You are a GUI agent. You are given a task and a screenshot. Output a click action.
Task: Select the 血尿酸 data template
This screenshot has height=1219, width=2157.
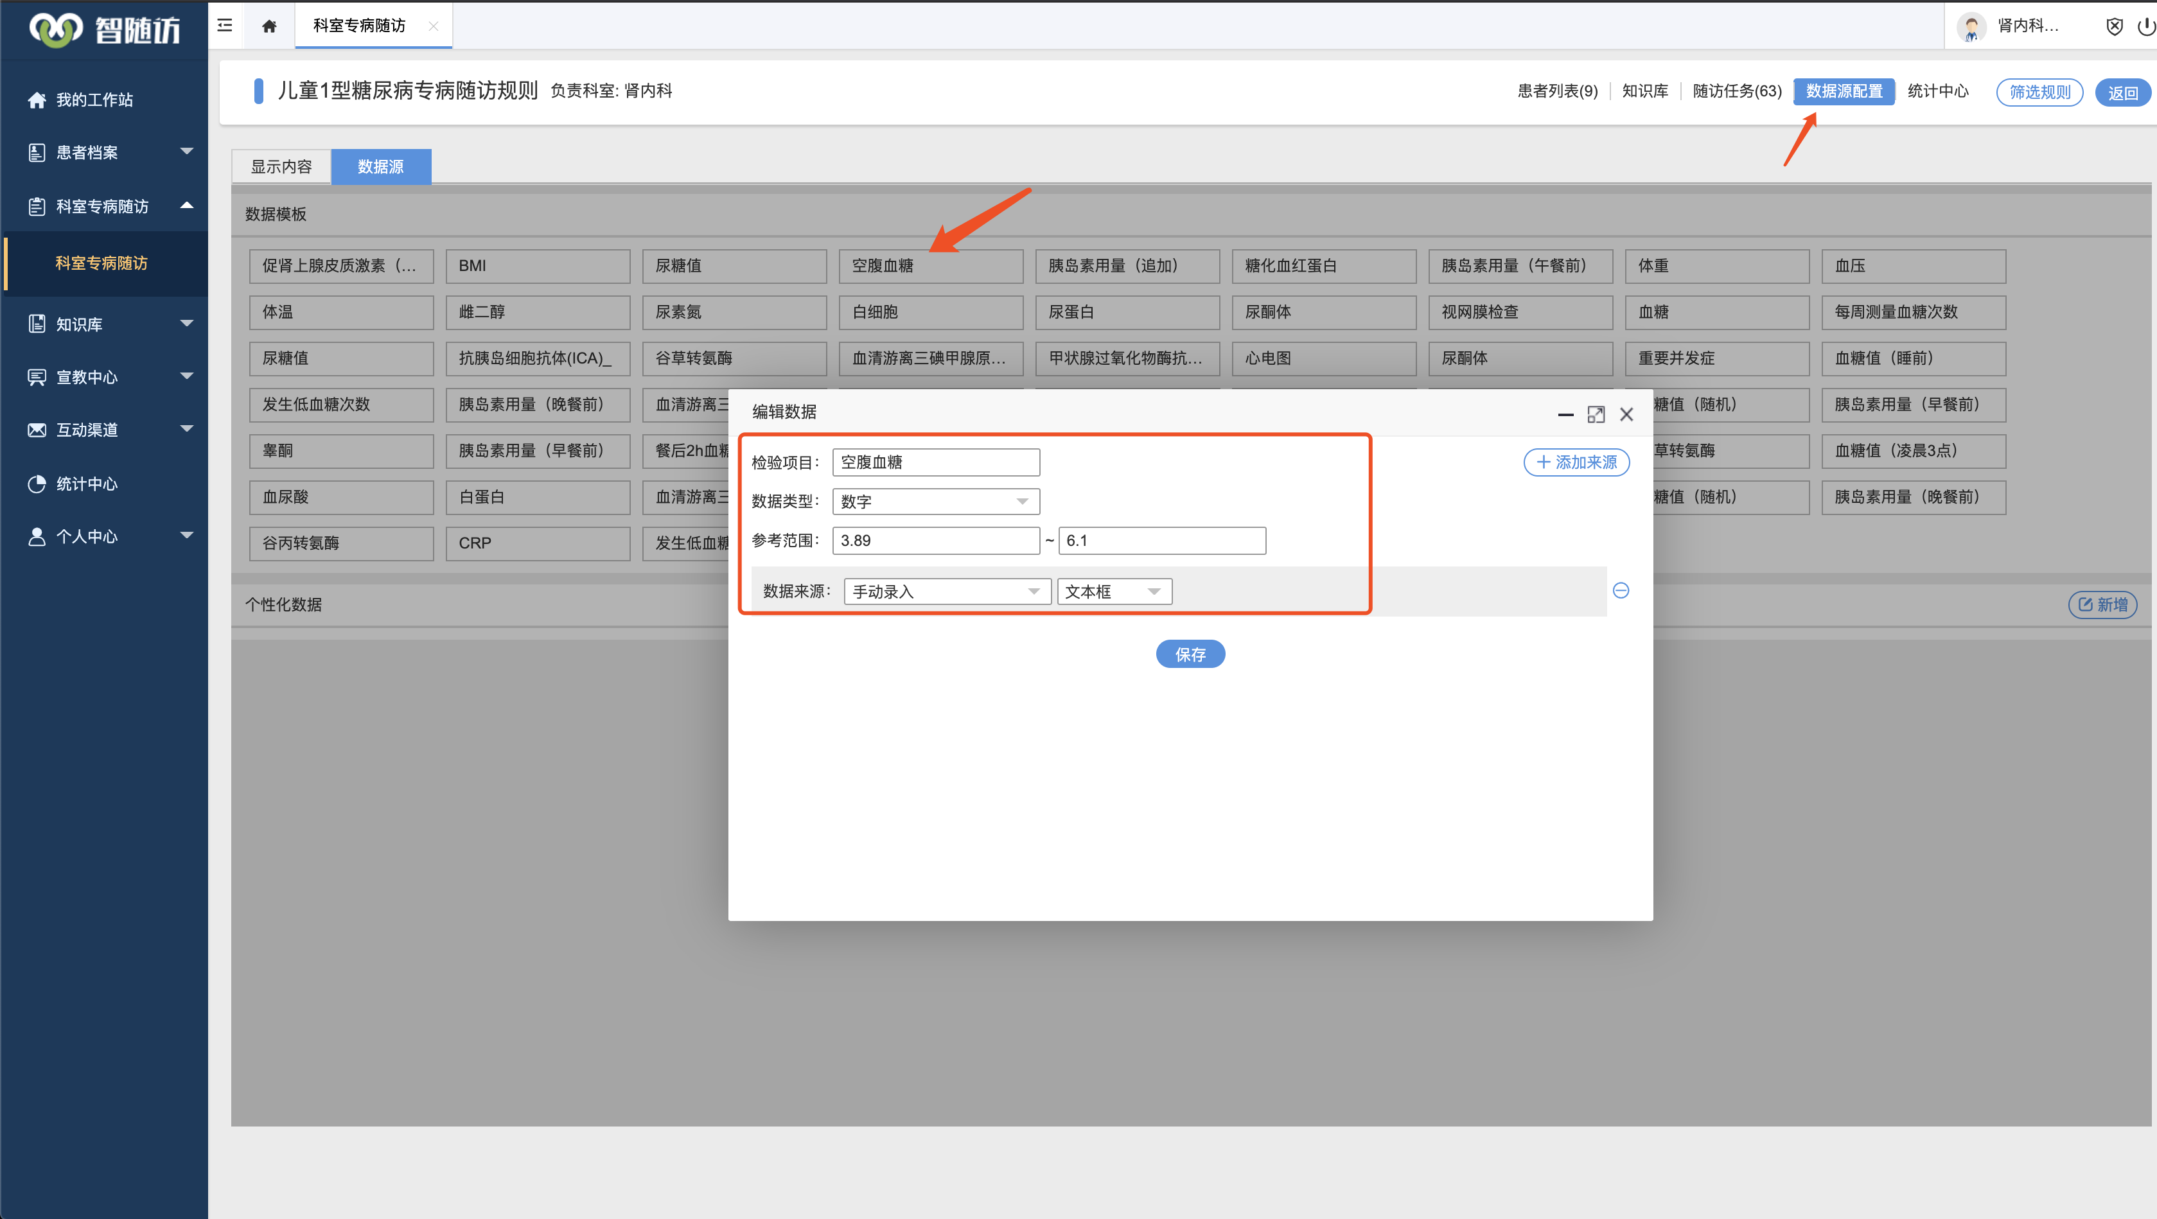tap(342, 496)
